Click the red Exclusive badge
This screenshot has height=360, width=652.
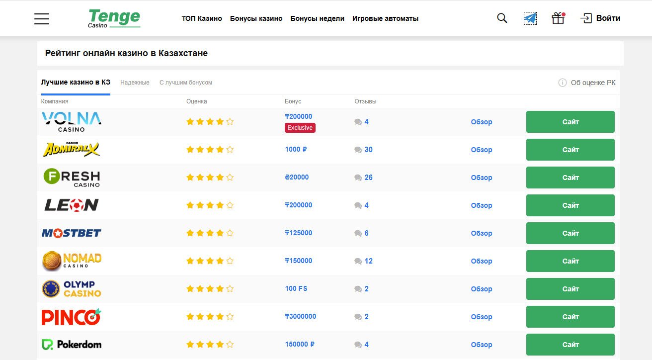pos(300,128)
